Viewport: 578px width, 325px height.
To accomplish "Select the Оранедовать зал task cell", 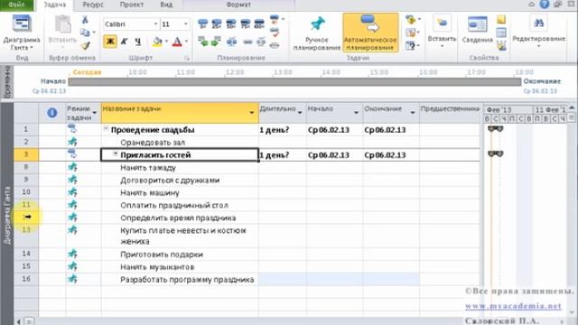I will coord(180,143).
